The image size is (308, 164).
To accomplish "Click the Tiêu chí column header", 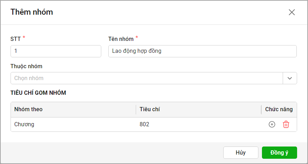I will (149, 109).
